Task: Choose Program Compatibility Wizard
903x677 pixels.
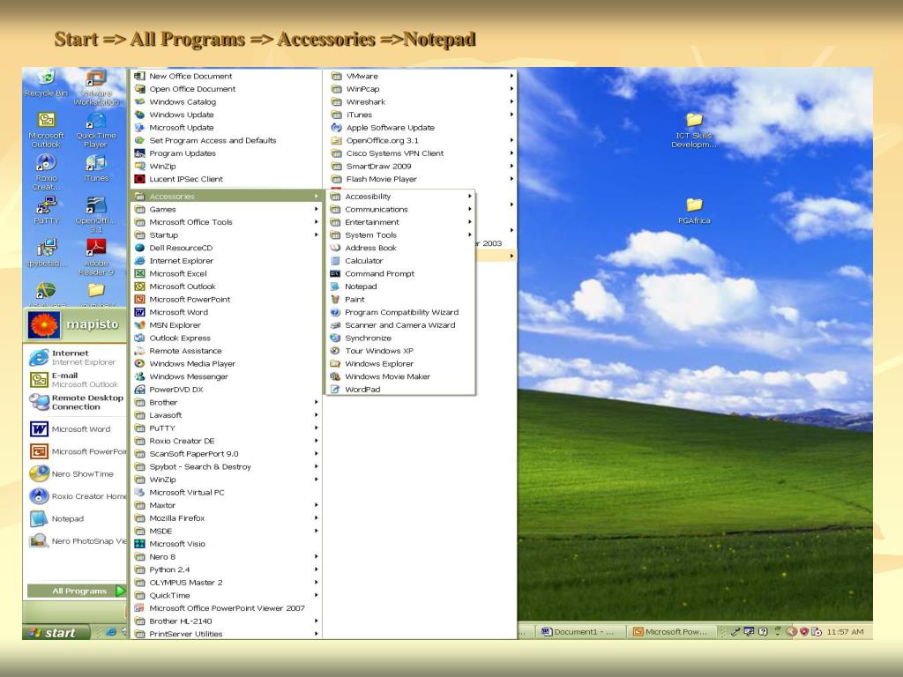Action: coord(401,312)
